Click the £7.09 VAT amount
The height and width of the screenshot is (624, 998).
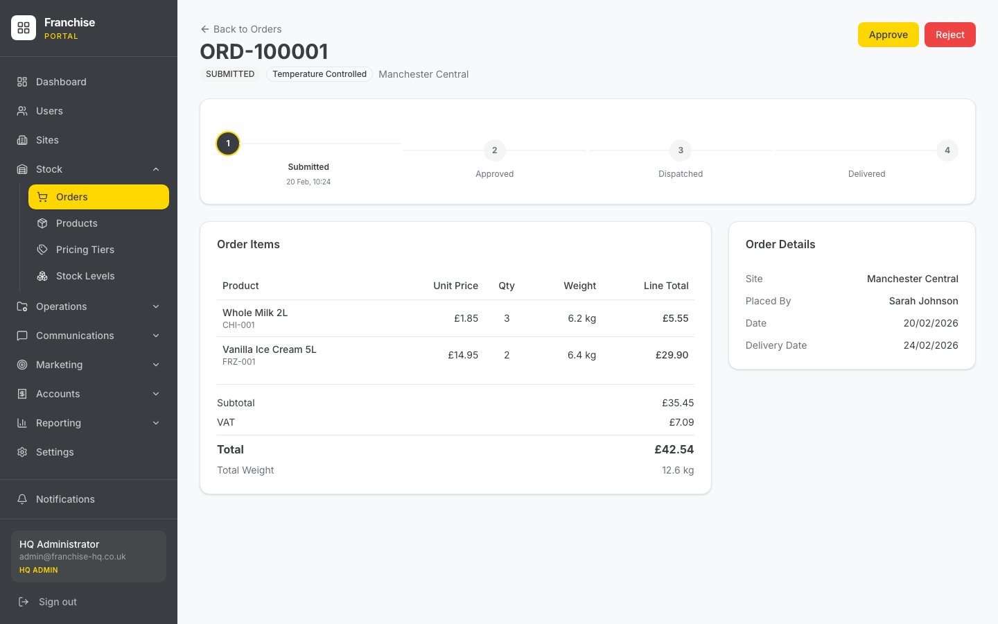click(681, 422)
